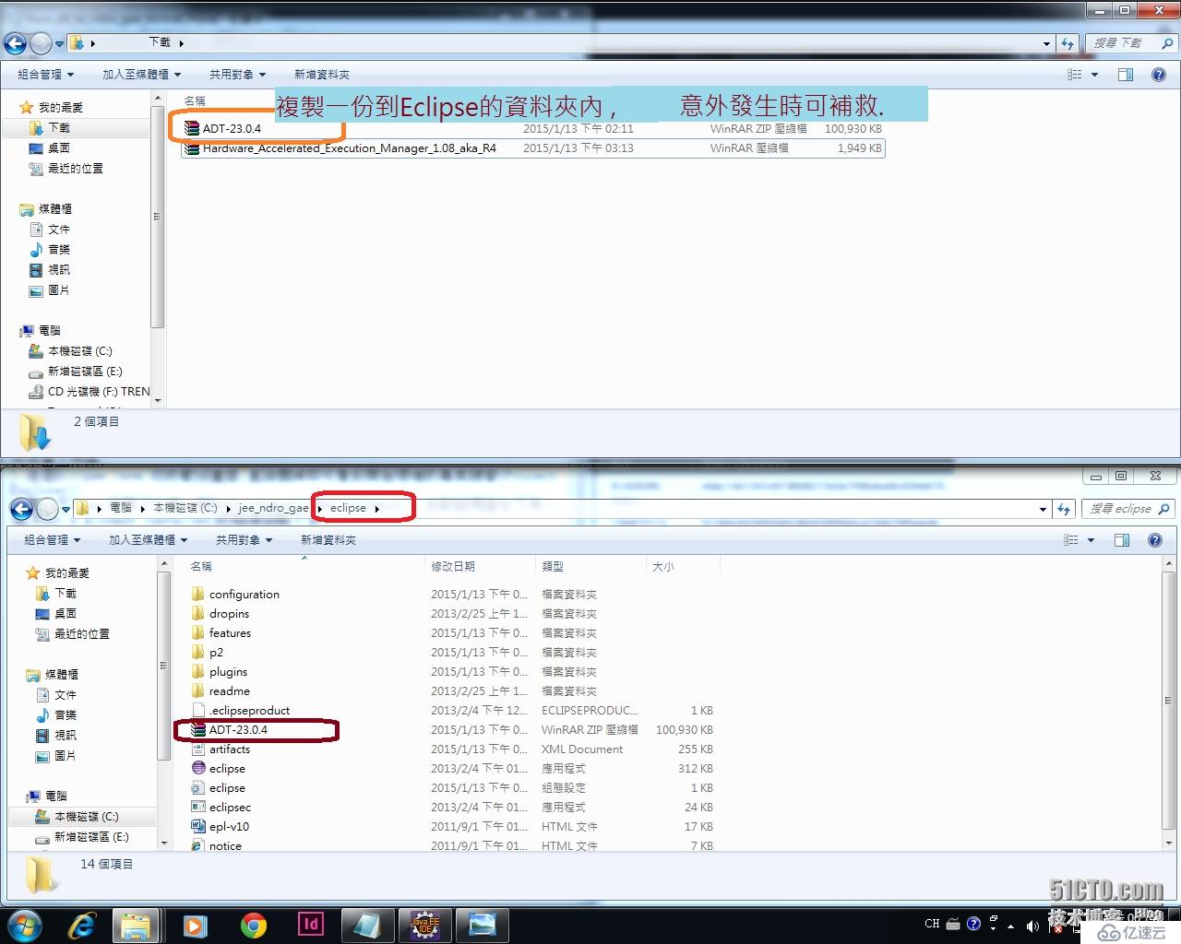Click the back arrow in upper Explorer window
The height and width of the screenshot is (944, 1181).
pyautogui.click(x=15, y=43)
